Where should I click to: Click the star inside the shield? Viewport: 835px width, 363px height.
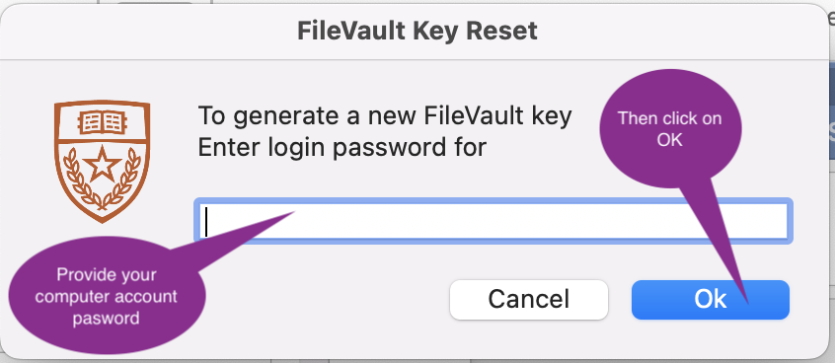[102, 166]
